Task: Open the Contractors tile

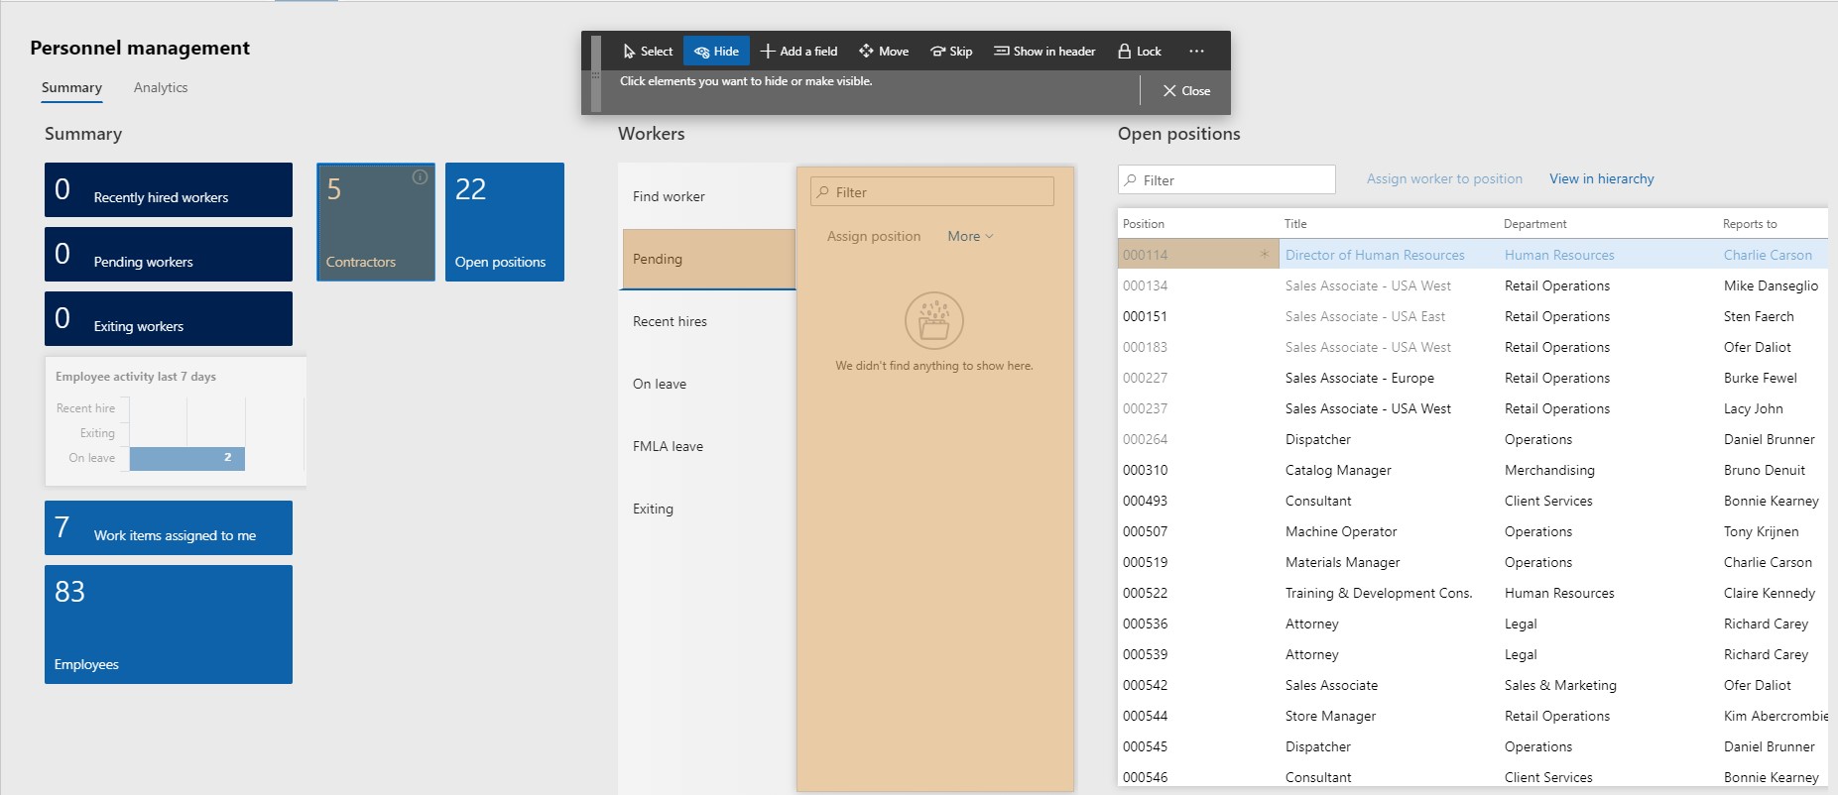Action: (375, 222)
